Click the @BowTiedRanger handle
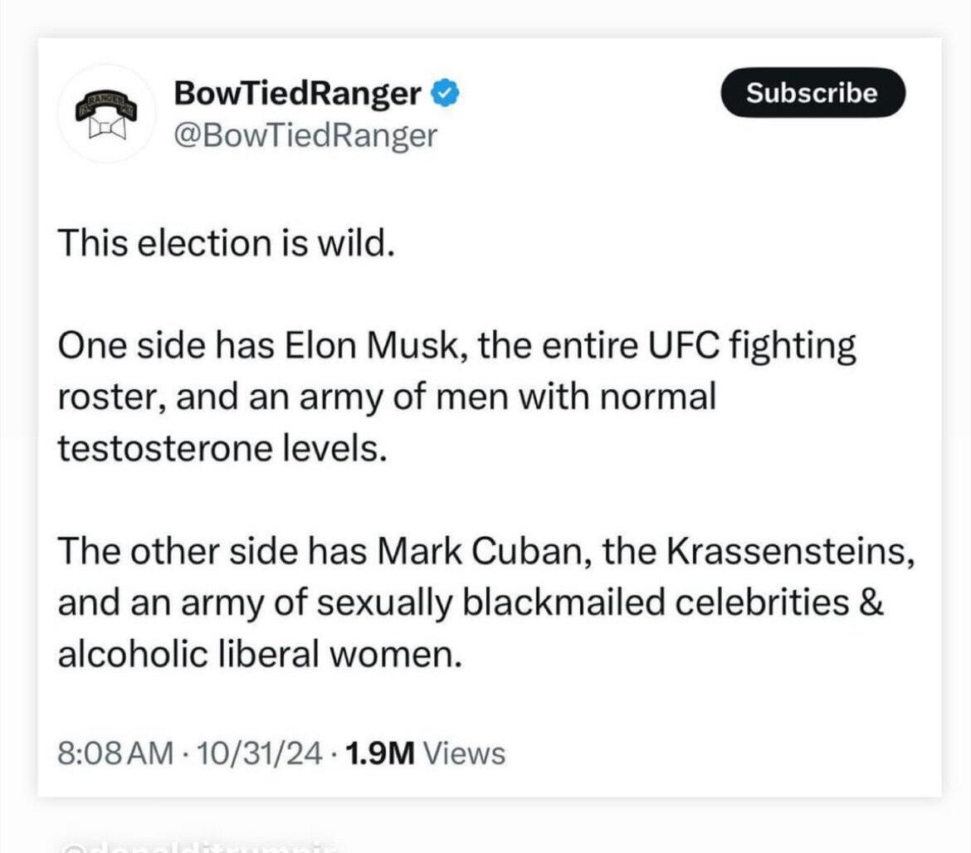The width and height of the screenshot is (971, 853). click(x=304, y=135)
